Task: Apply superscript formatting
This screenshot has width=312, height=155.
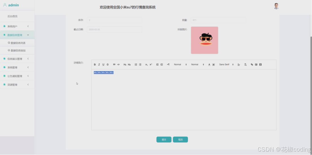Action: (x=151, y=64)
